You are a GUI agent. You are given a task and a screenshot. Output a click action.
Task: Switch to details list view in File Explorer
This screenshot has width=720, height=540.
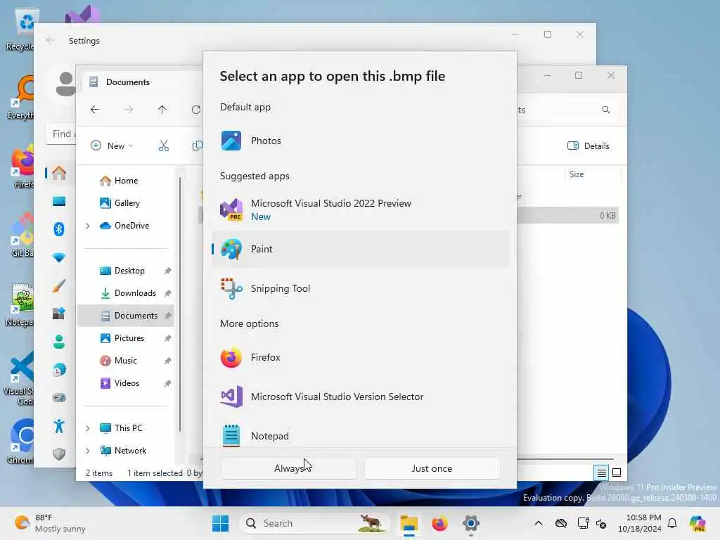click(601, 472)
